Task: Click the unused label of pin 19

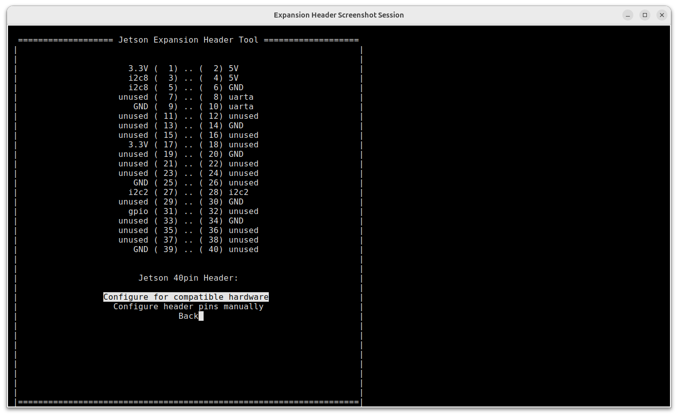Action: click(133, 154)
